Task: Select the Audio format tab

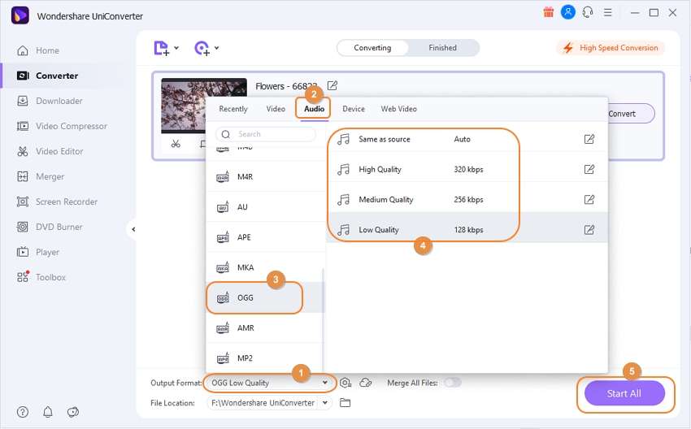Action: (x=315, y=109)
